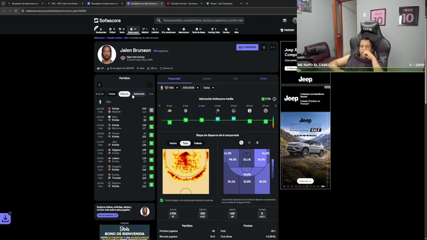427x240 pixels.
Task: Select the Hockey hielo sport icon
Action: [214, 30]
